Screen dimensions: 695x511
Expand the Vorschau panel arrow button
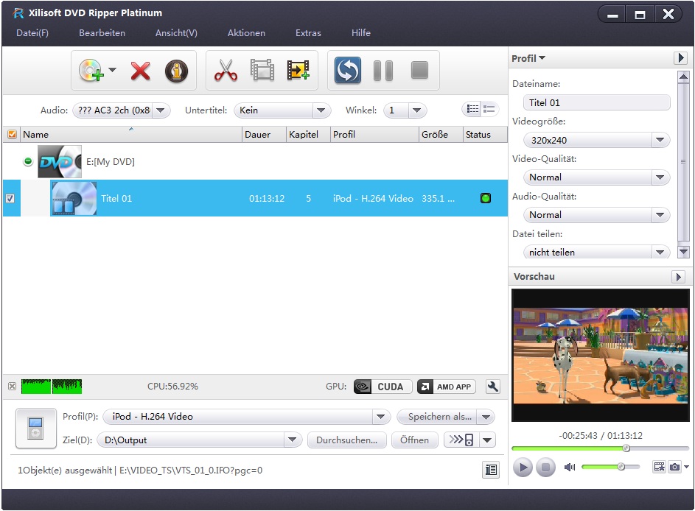pyautogui.click(x=678, y=277)
